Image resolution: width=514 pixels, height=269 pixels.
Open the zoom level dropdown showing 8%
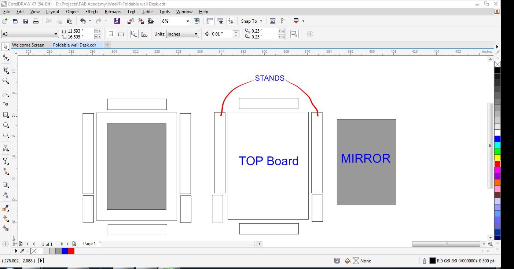coord(188,21)
